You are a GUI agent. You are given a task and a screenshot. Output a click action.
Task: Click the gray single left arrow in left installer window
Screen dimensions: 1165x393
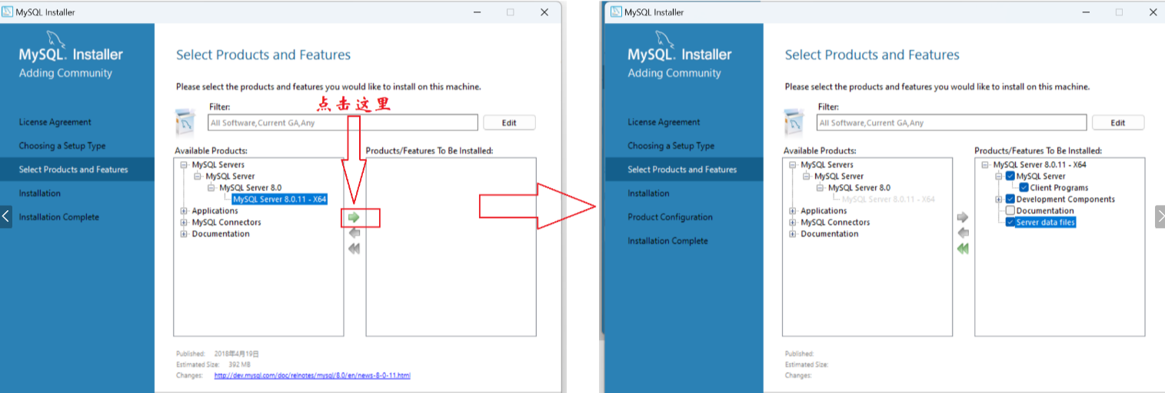pos(354,233)
